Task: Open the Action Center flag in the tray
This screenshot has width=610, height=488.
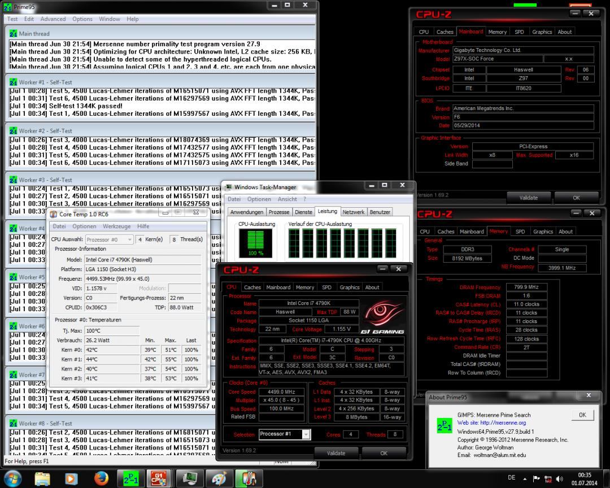Action: [x=537, y=478]
